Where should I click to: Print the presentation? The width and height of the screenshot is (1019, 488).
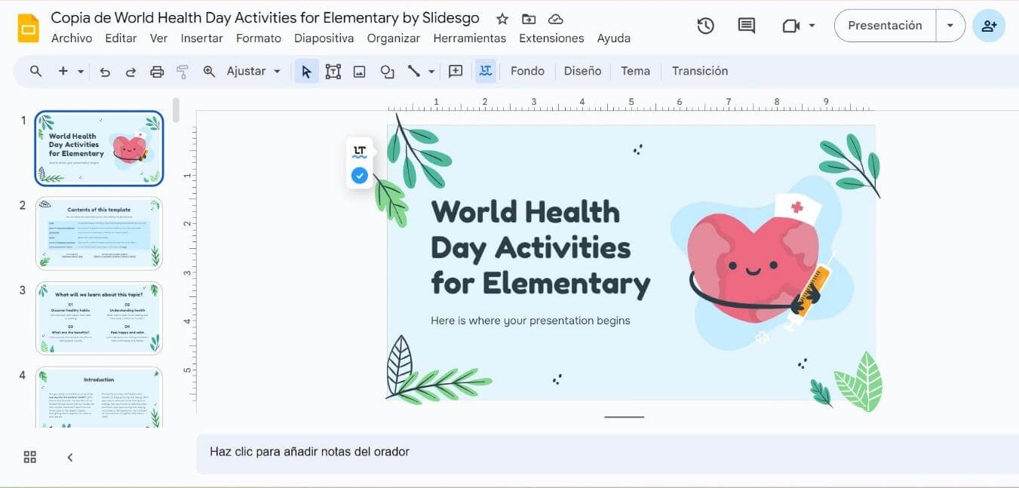pyautogui.click(x=157, y=70)
